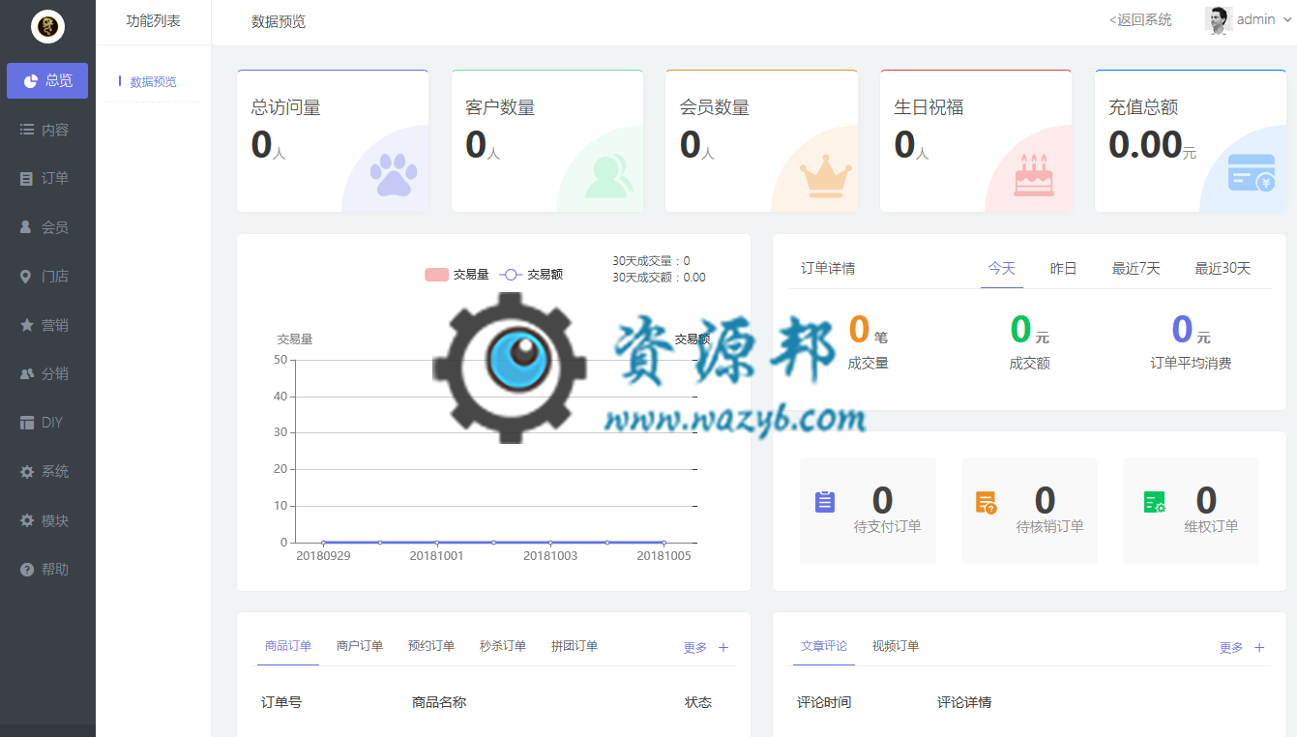Image resolution: width=1297 pixels, height=737 pixels.
Task: Click the <返回系统 link
Action: 1140,20
